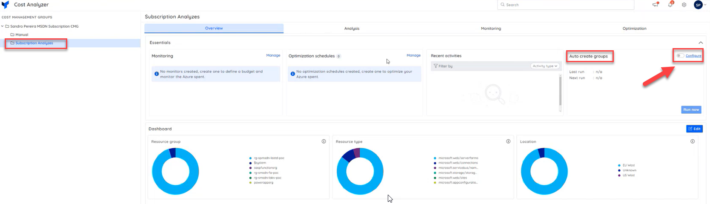Click info icon on Location chart
The image size is (710, 204).
click(x=693, y=141)
